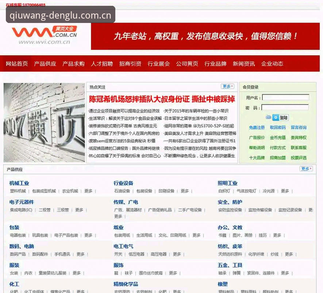Open the red 陈冠希机场 headline
Screen dimensions: 323x293
click(162, 99)
